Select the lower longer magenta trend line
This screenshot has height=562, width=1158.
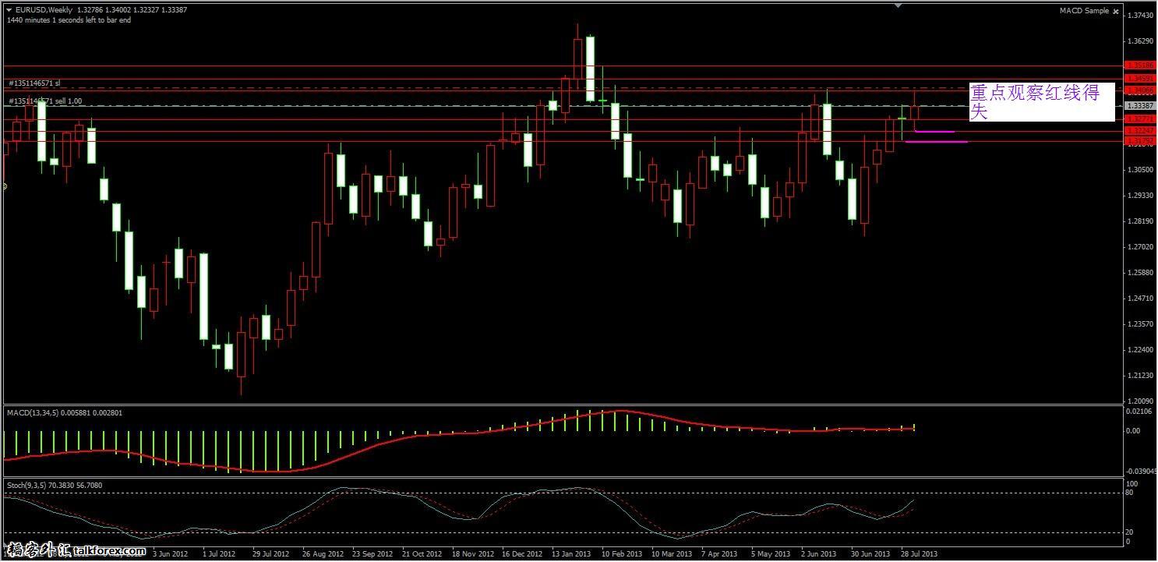[936, 142]
